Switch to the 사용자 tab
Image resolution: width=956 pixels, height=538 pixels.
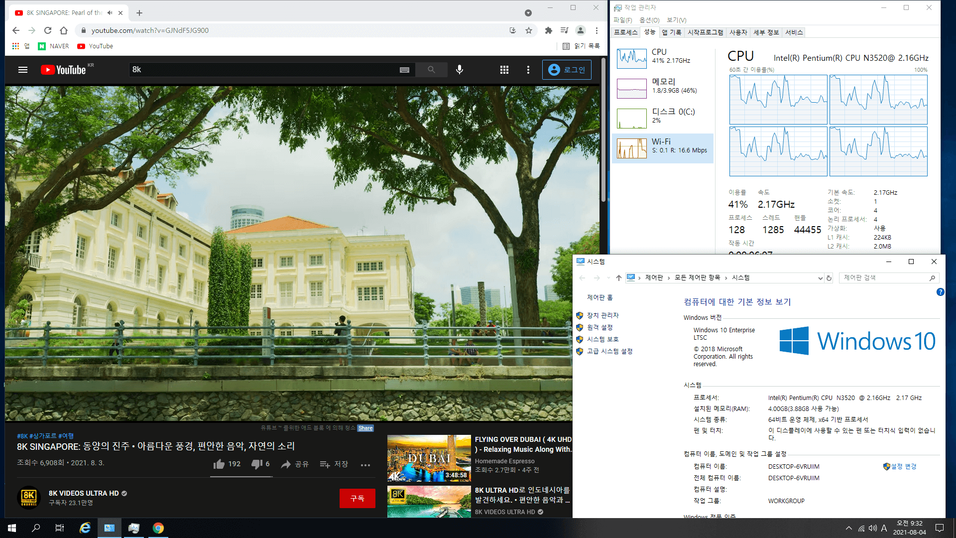[x=738, y=32]
